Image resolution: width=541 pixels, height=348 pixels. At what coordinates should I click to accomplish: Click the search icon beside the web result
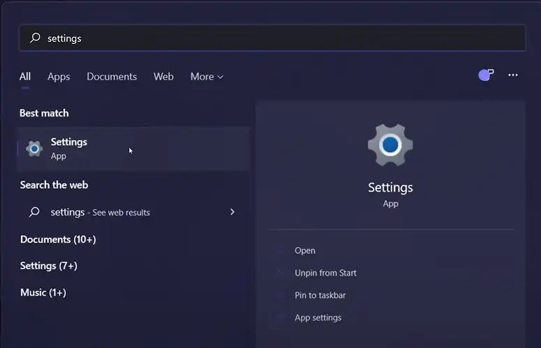(x=34, y=212)
